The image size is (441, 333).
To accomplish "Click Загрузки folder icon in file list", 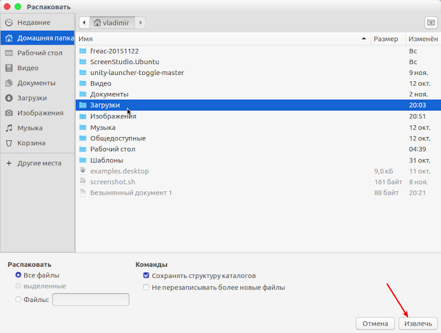I will (83, 105).
